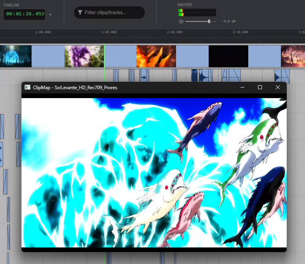Click ruler at 2:30.000 mark
The image size is (305, 264).
(x=241, y=32)
